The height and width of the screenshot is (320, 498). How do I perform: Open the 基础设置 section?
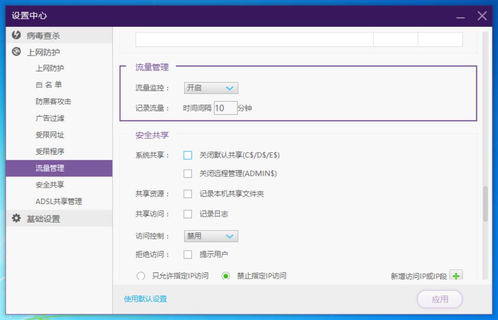click(59, 218)
